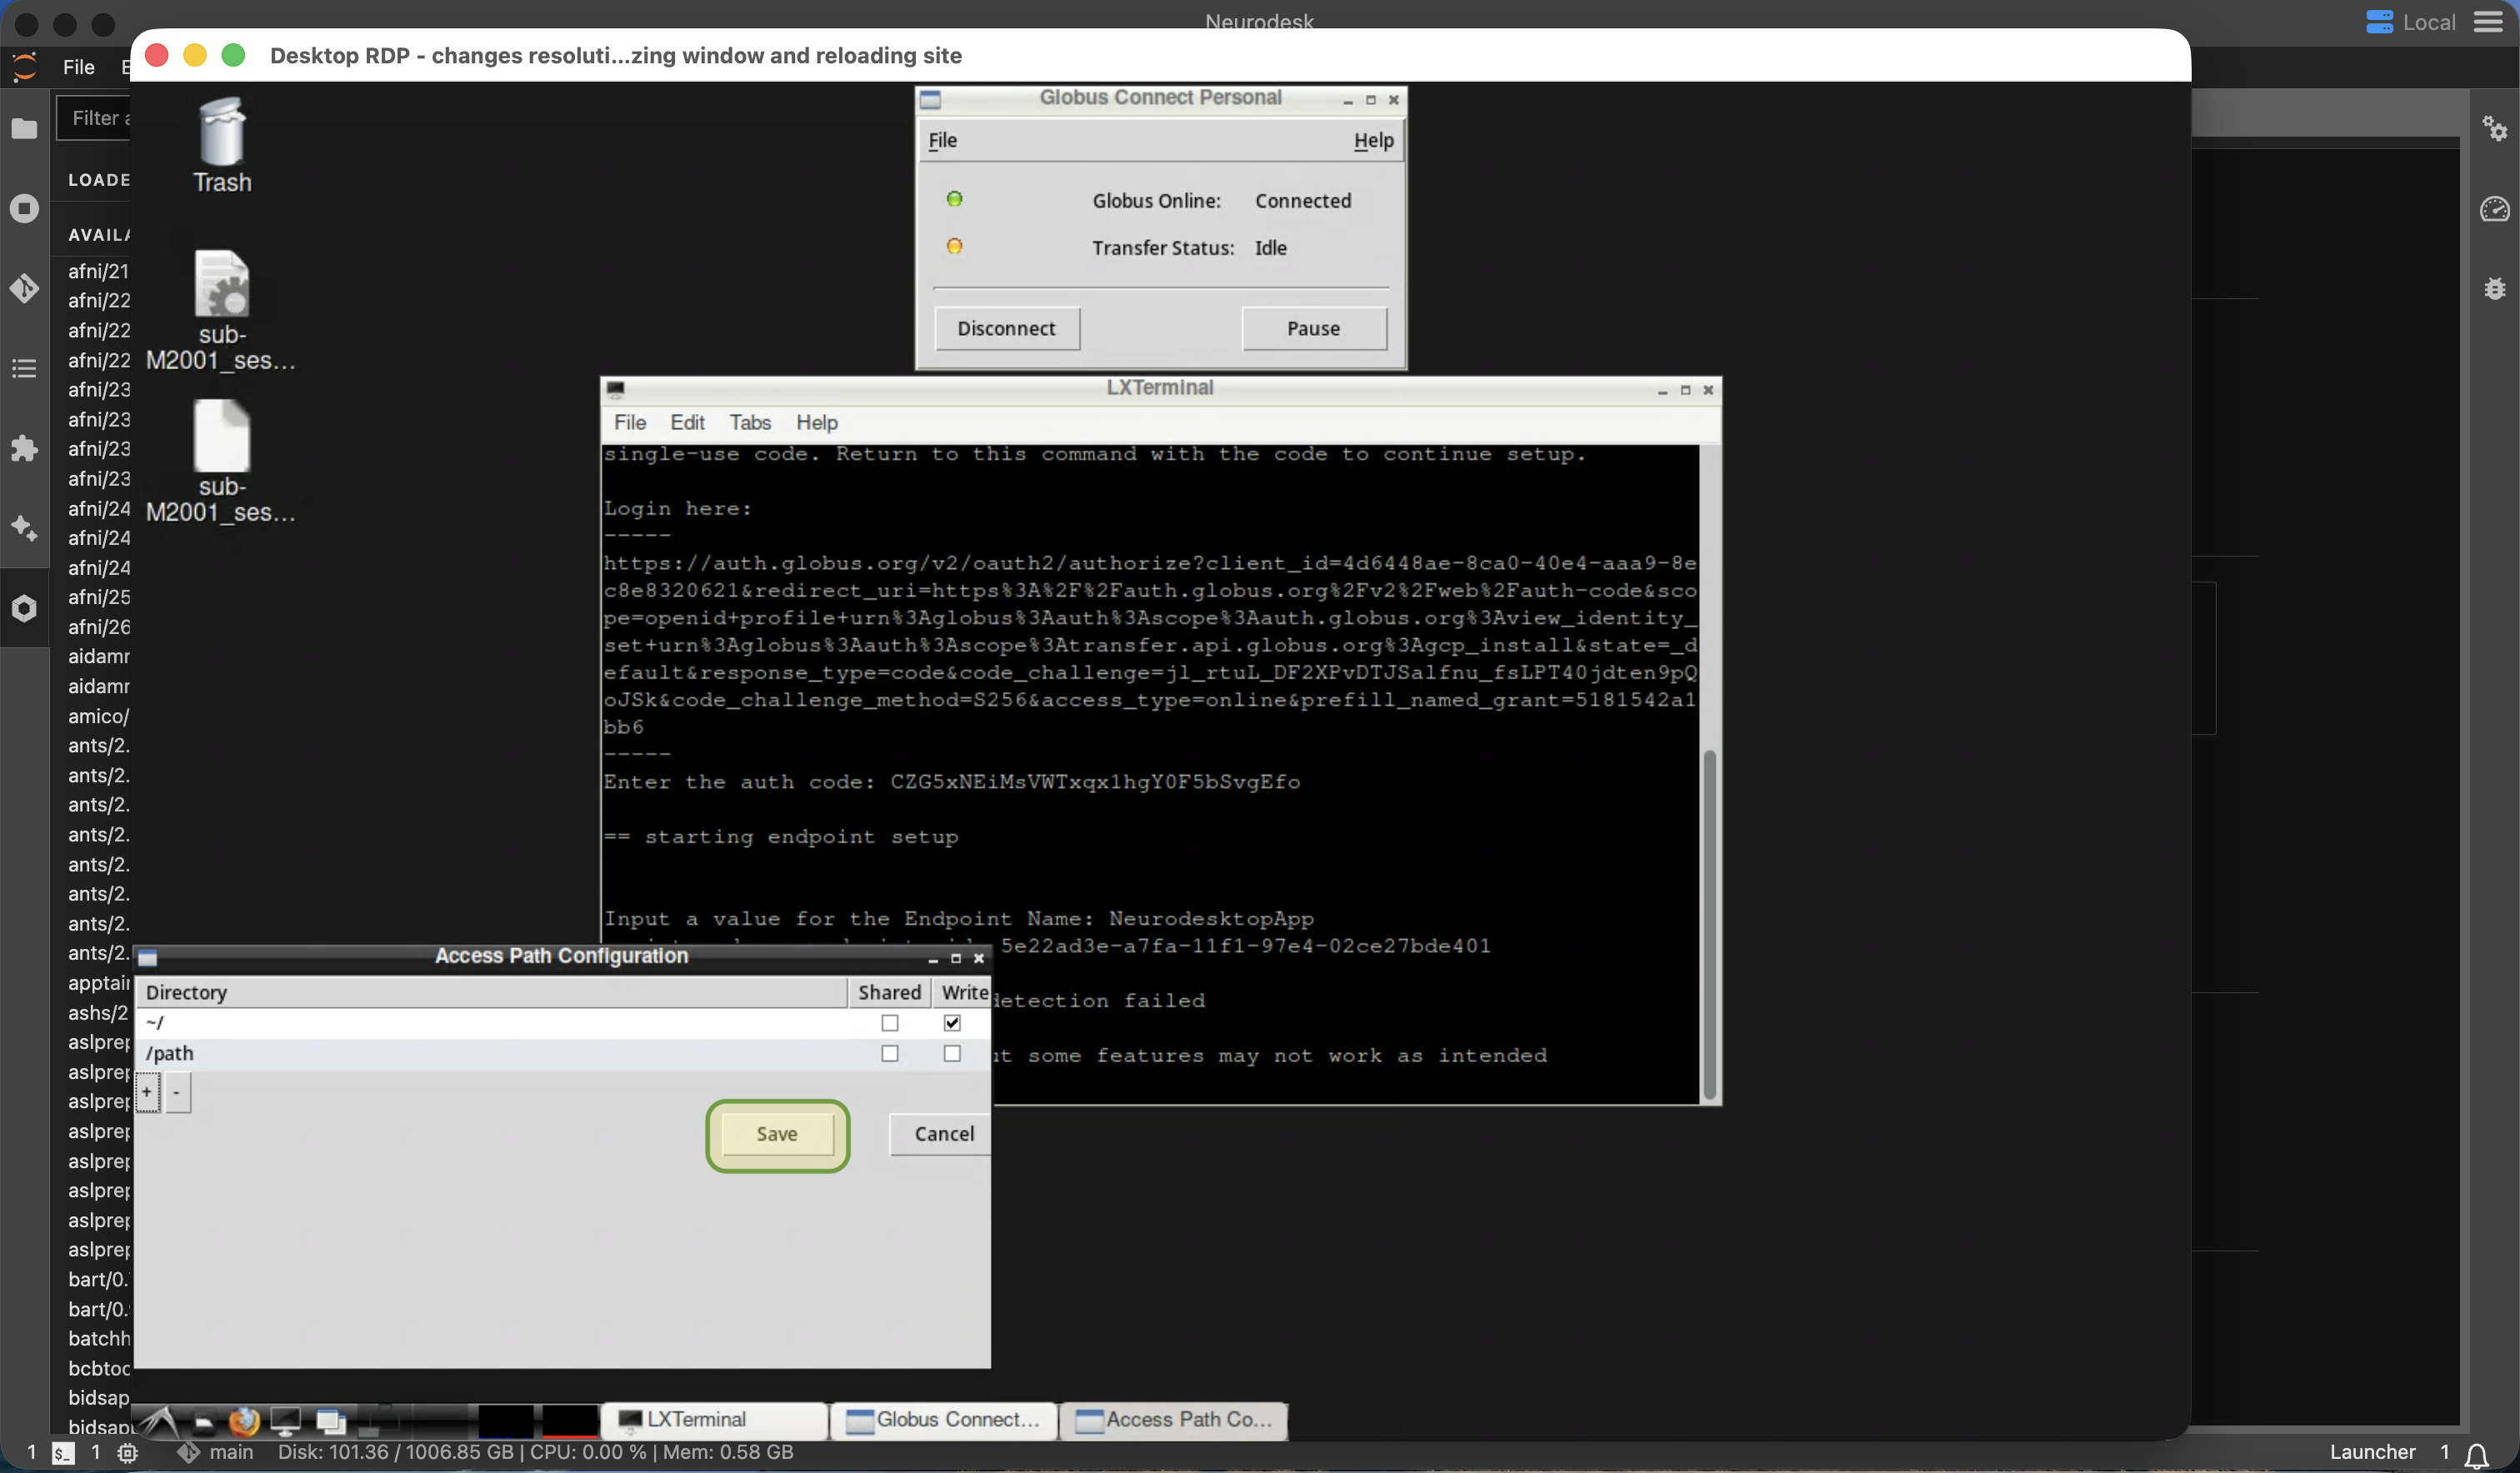Screen dimensions: 2520x1473
Task: Open the property inspector gears icon
Action: tap(2495, 128)
